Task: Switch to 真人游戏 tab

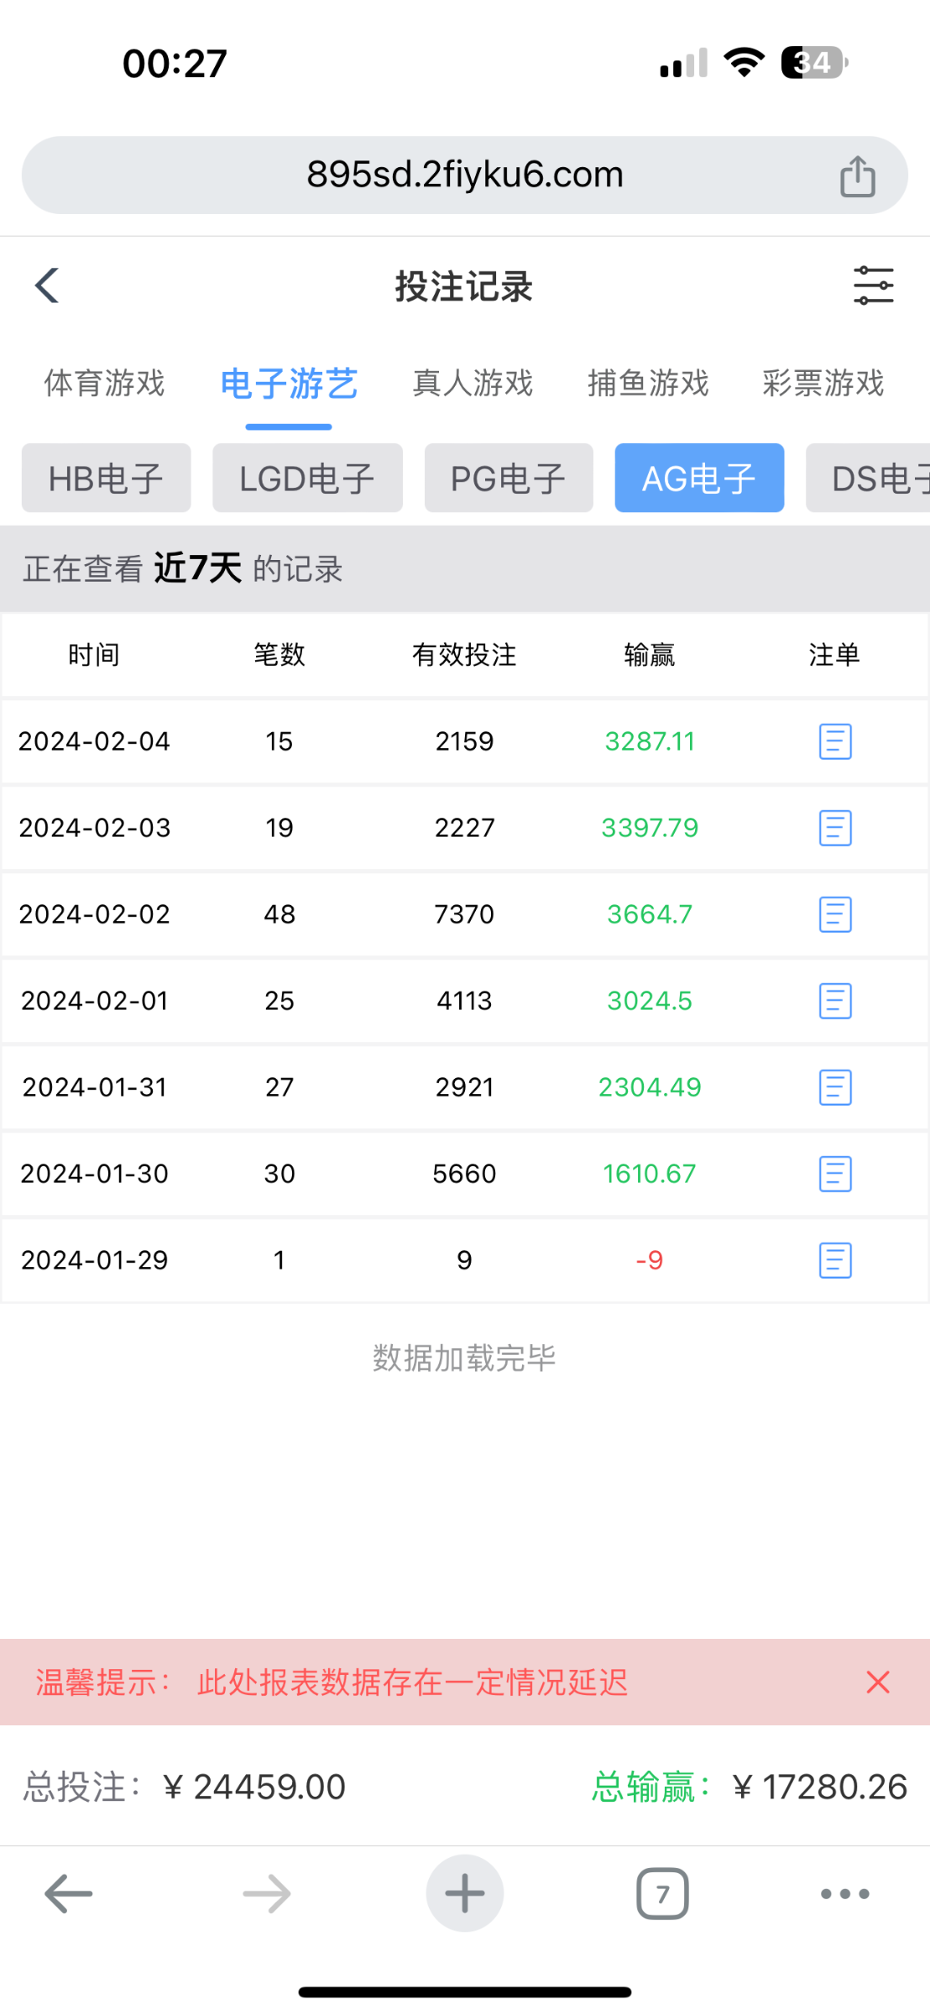Action: tap(473, 383)
